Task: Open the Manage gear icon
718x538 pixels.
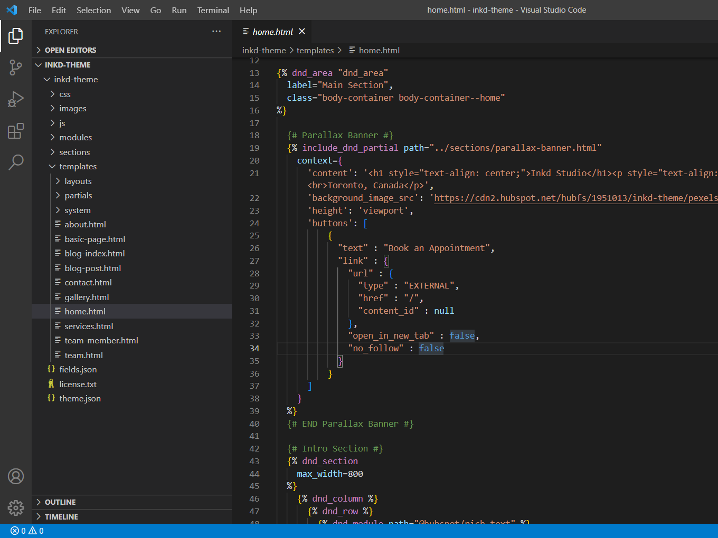Action: pos(16,508)
